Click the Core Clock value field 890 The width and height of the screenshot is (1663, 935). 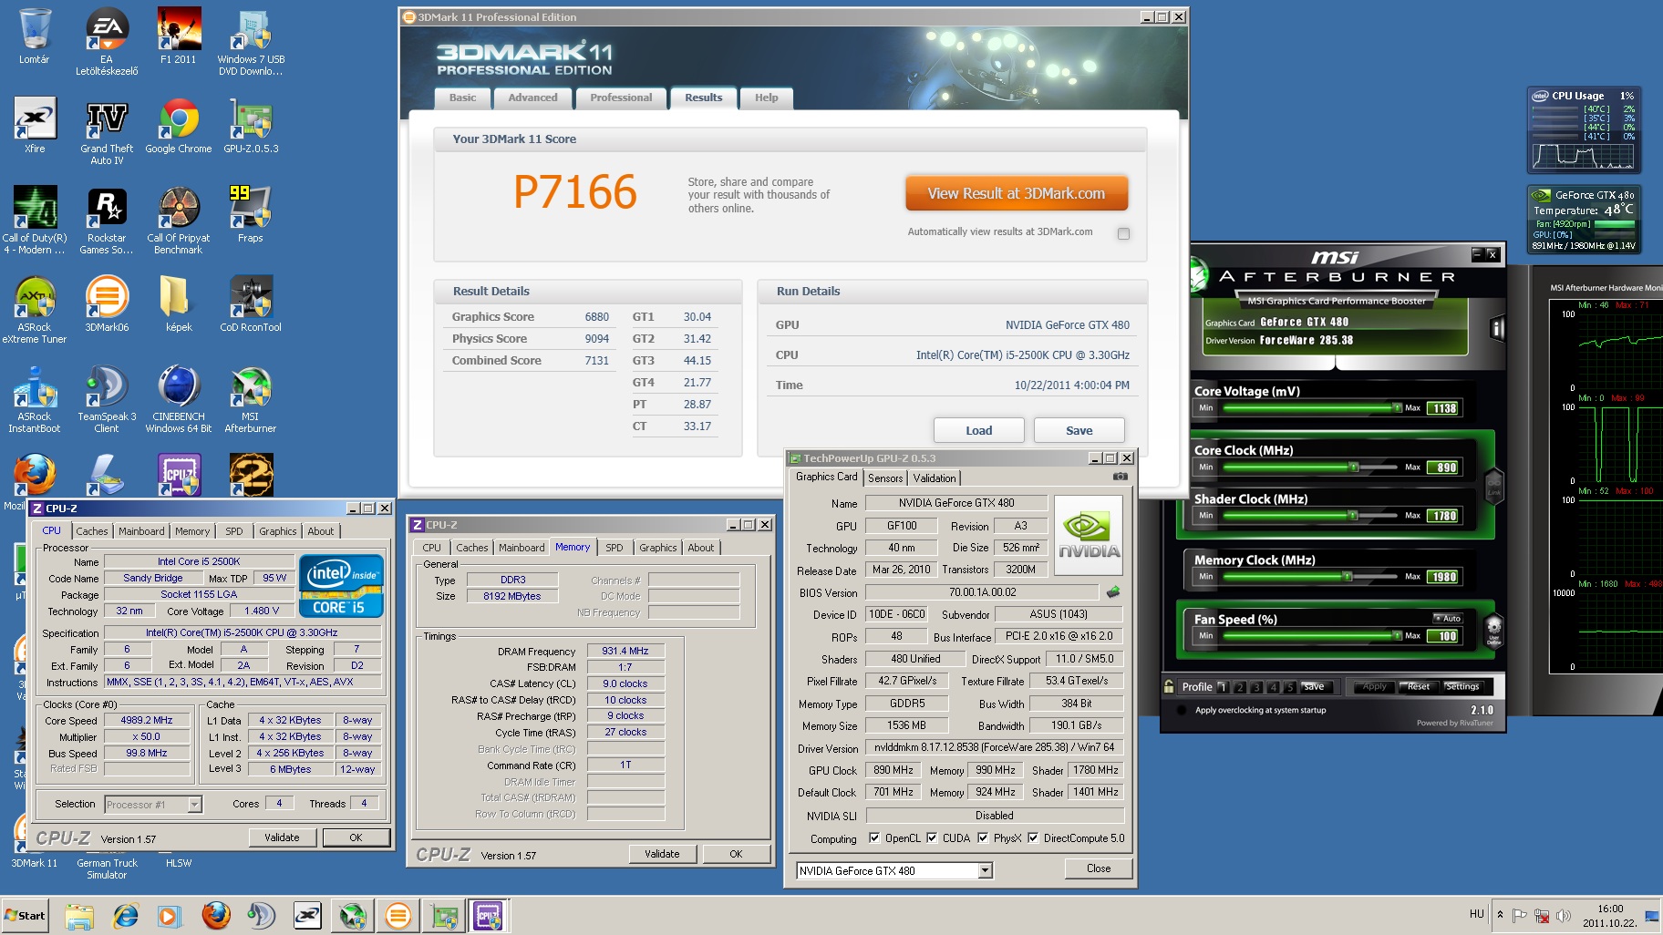click(x=1444, y=467)
